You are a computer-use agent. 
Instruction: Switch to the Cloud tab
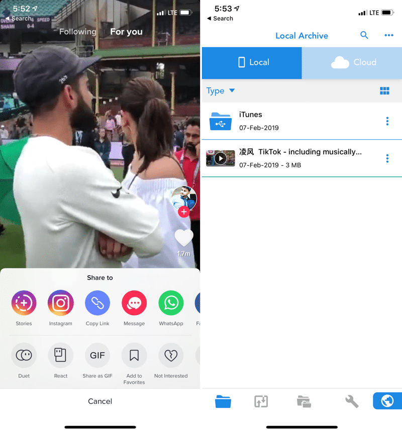pos(352,63)
